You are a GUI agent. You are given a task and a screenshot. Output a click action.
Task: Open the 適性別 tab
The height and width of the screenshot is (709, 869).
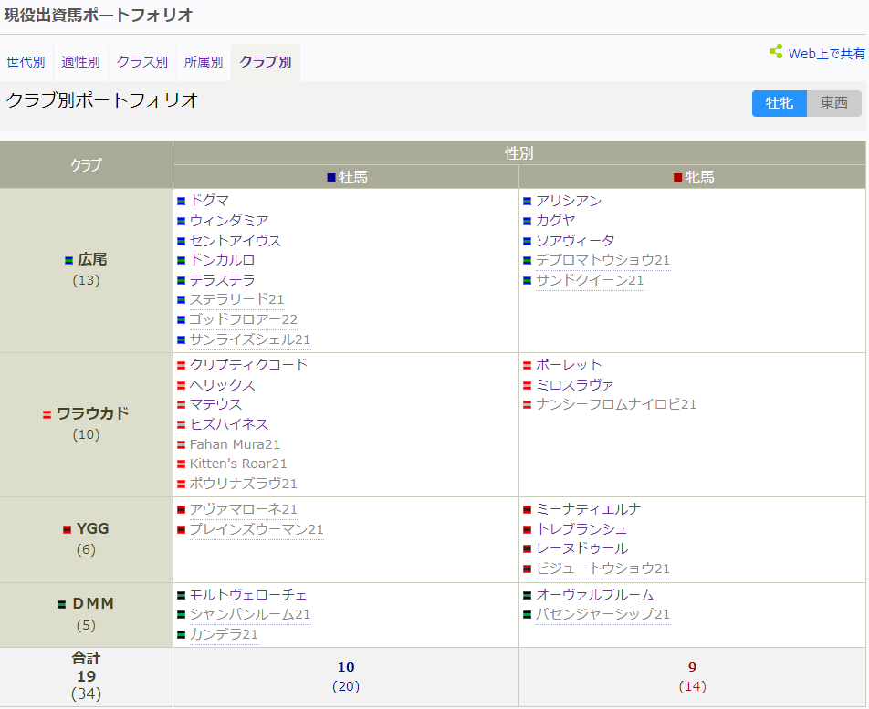[80, 61]
